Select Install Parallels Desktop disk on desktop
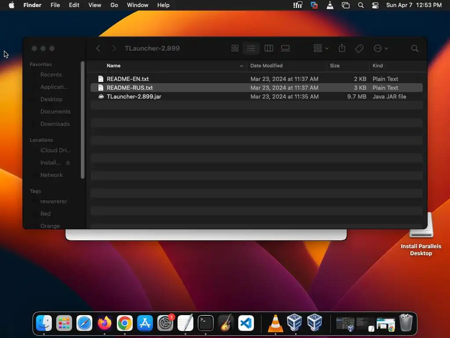 coord(421,234)
